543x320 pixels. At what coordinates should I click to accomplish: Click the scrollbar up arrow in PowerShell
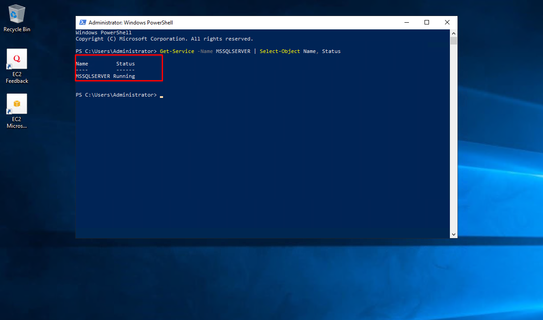pyautogui.click(x=453, y=33)
